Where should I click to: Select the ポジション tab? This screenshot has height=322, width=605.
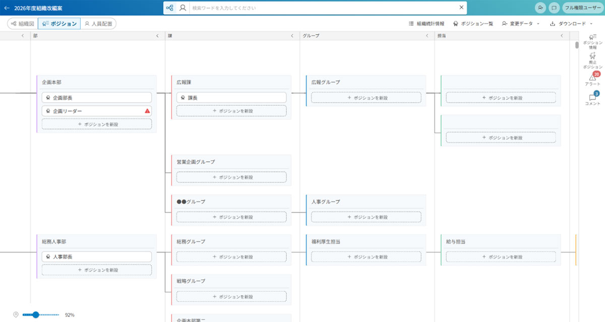click(x=59, y=24)
